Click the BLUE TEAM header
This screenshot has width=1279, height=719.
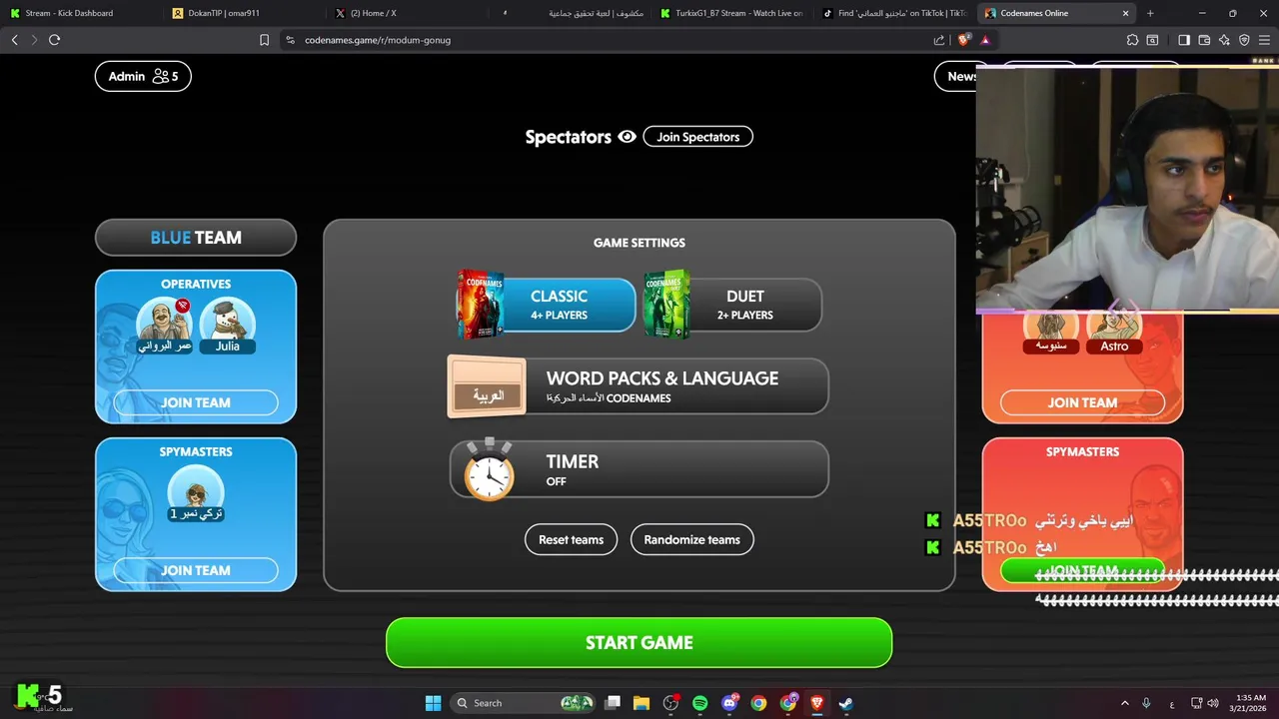click(196, 238)
